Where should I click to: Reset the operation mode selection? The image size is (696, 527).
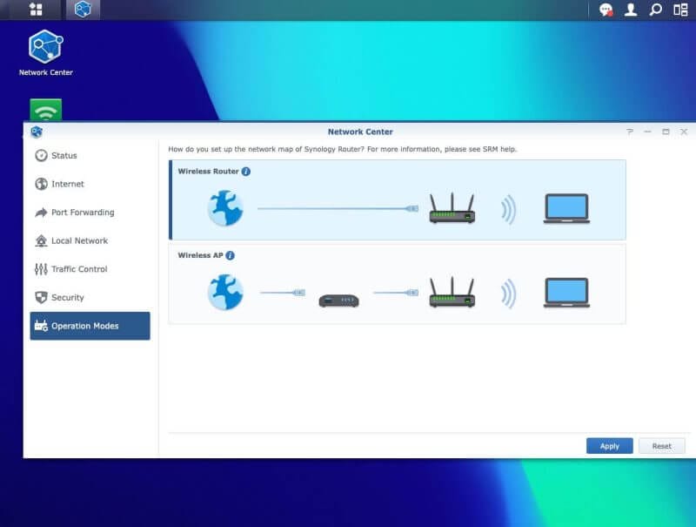tap(661, 445)
